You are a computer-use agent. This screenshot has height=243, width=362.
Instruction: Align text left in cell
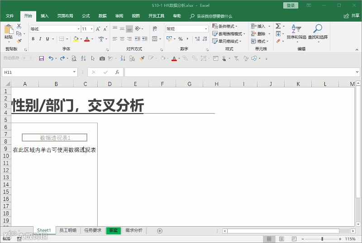coord(115,39)
